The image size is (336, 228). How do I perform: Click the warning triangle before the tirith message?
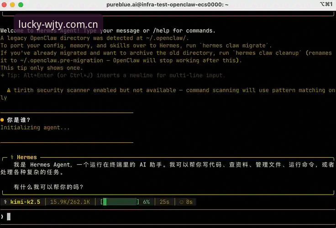(9, 90)
